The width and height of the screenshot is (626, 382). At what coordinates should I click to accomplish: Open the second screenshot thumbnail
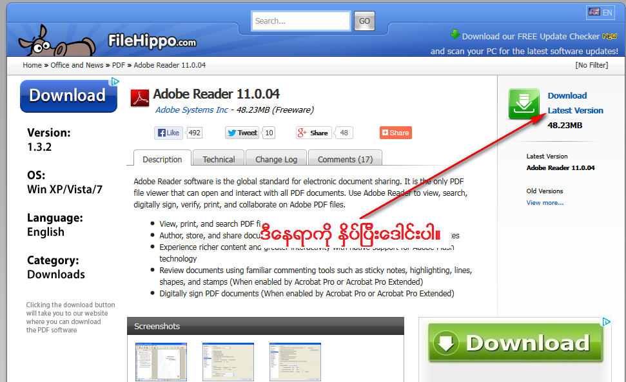tap(228, 361)
